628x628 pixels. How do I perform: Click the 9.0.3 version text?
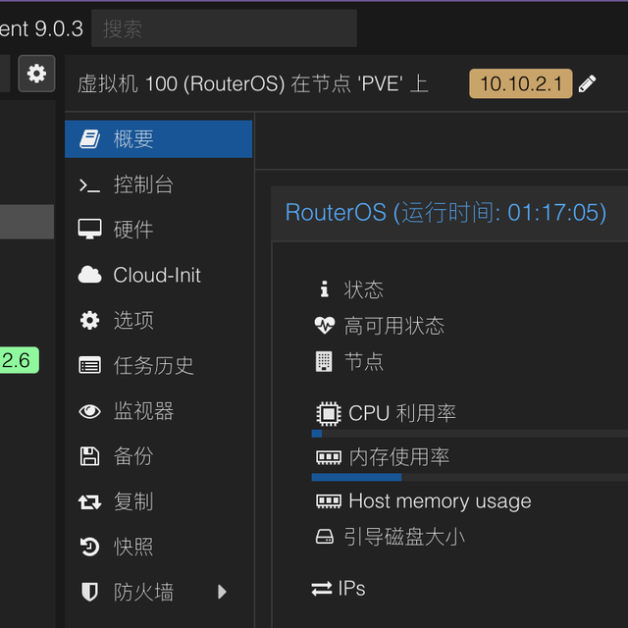[x=59, y=28]
